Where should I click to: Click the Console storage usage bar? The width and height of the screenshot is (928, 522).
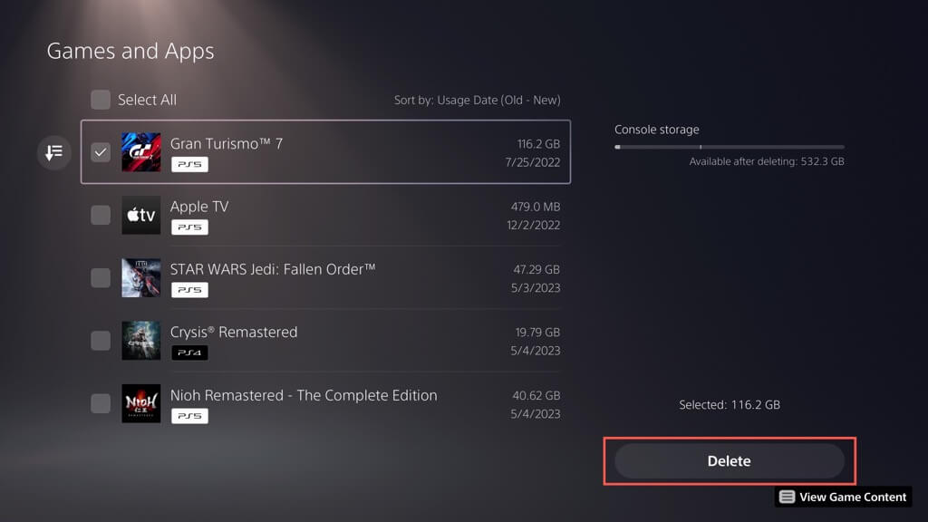click(x=729, y=147)
